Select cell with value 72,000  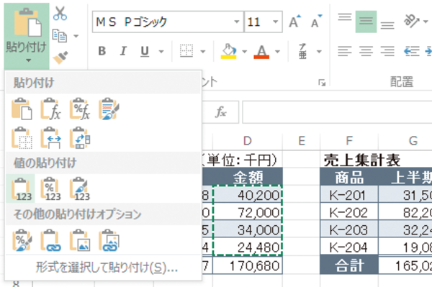tap(248, 212)
